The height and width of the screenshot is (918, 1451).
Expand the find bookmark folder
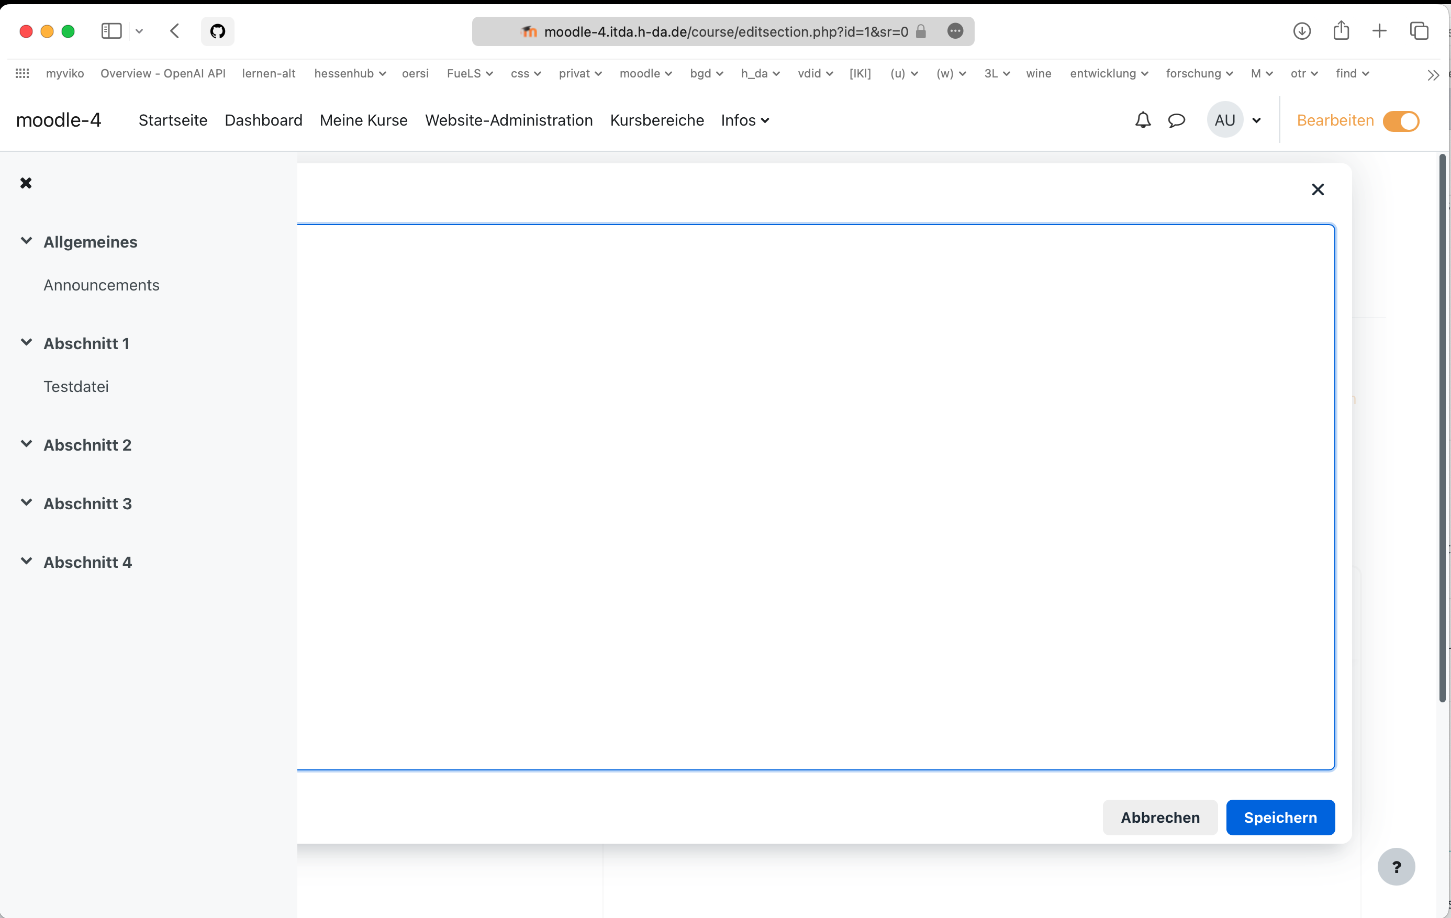coord(1352,73)
